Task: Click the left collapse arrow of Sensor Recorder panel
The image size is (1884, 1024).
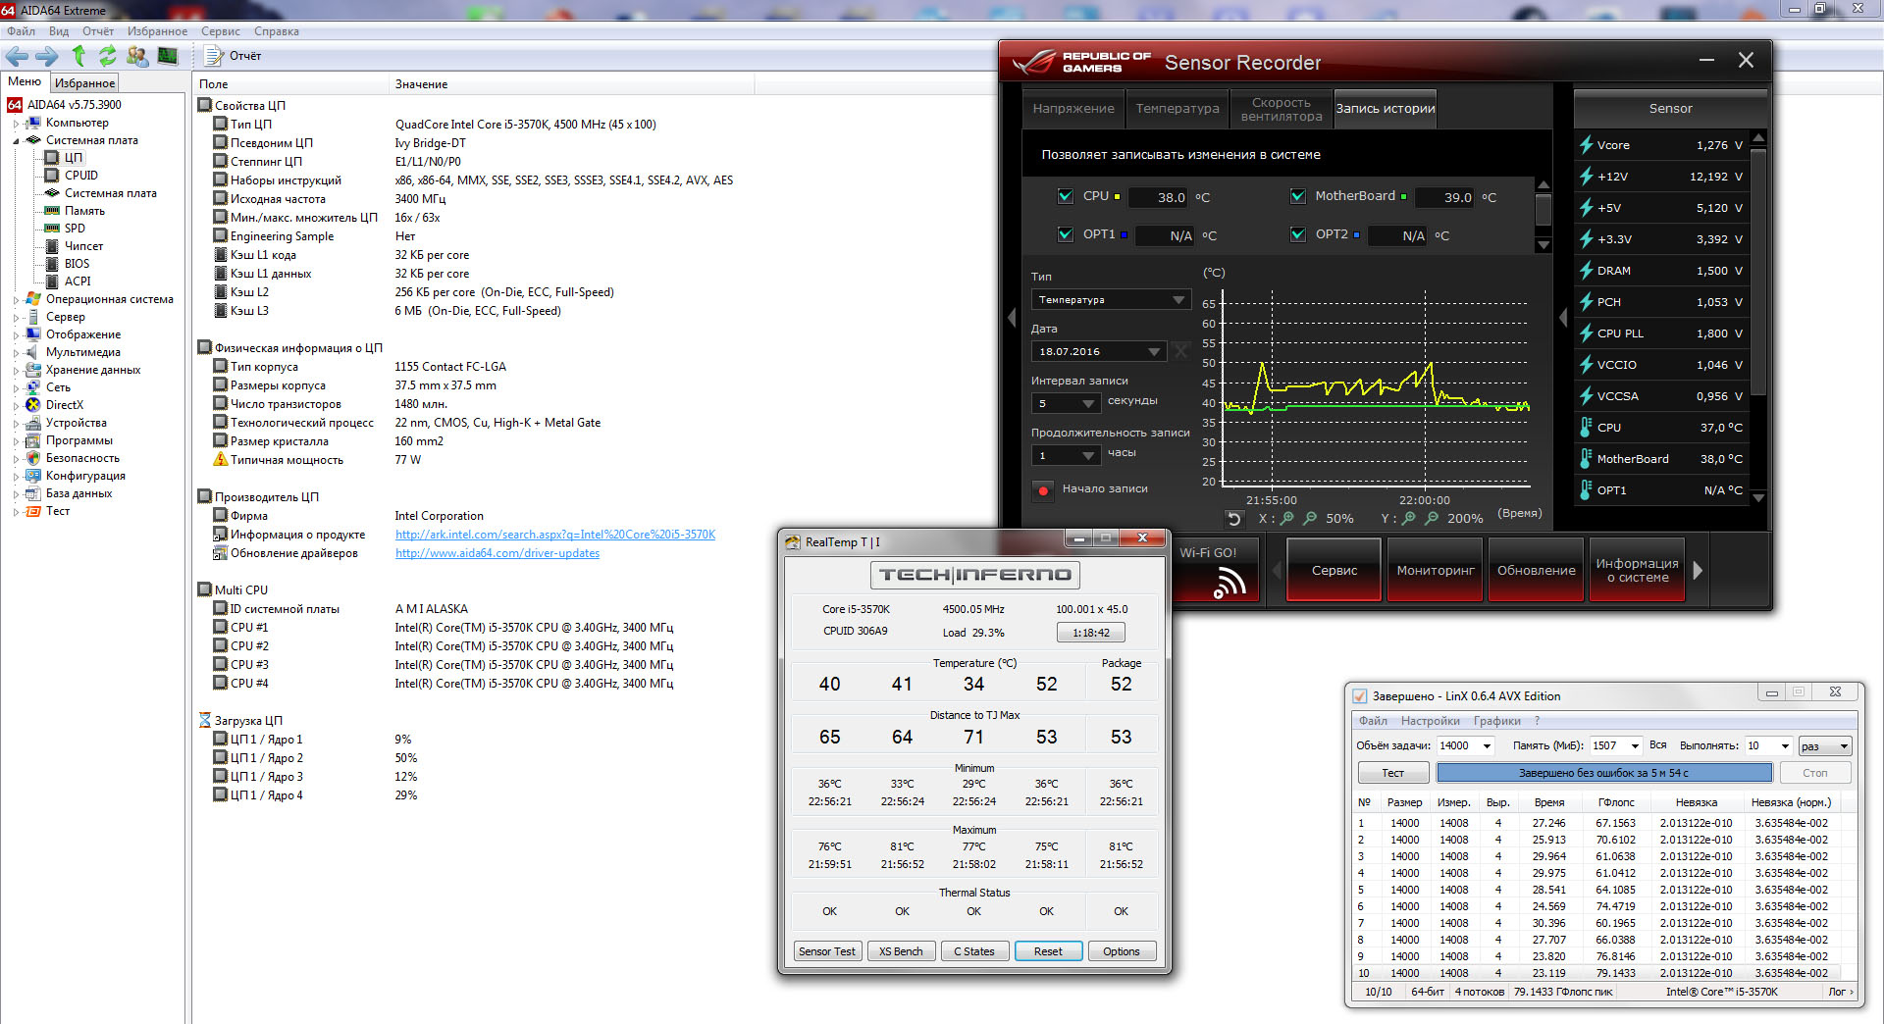Action: pos(1012,318)
